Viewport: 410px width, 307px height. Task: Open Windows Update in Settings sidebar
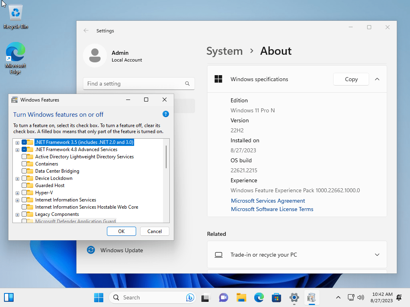[x=122, y=250]
